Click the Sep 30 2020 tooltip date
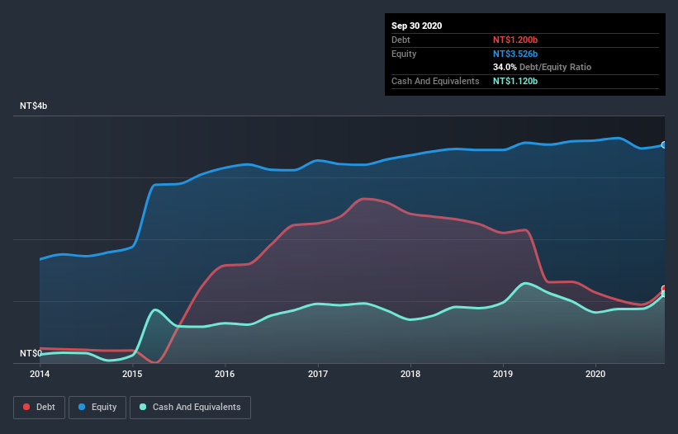Screen dimensions: 678x434 pos(417,26)
